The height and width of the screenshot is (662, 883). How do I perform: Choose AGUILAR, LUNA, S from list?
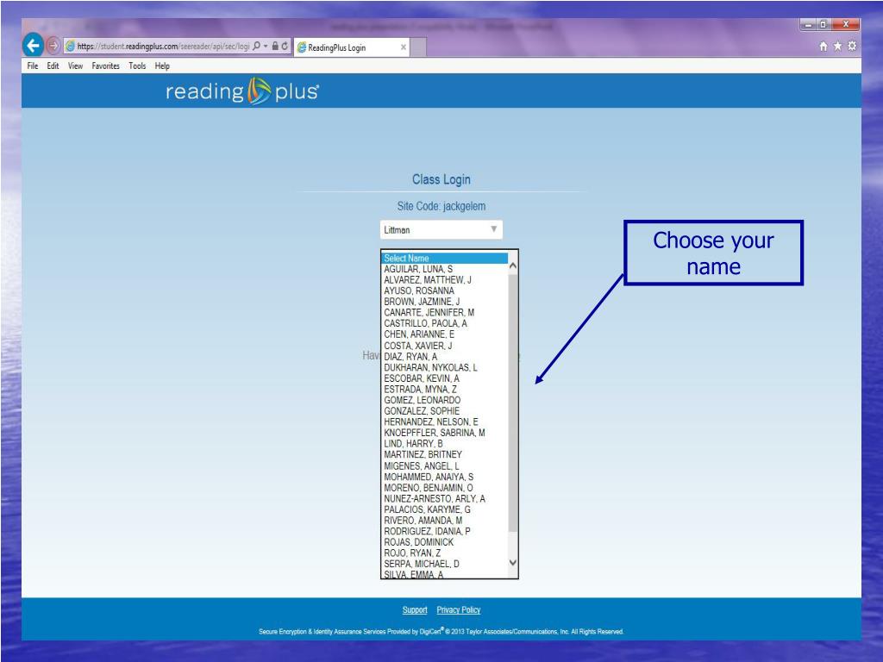444,269
